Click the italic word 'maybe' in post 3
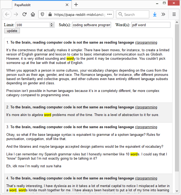This screenshot has height=195, width=181. [44, 146]
